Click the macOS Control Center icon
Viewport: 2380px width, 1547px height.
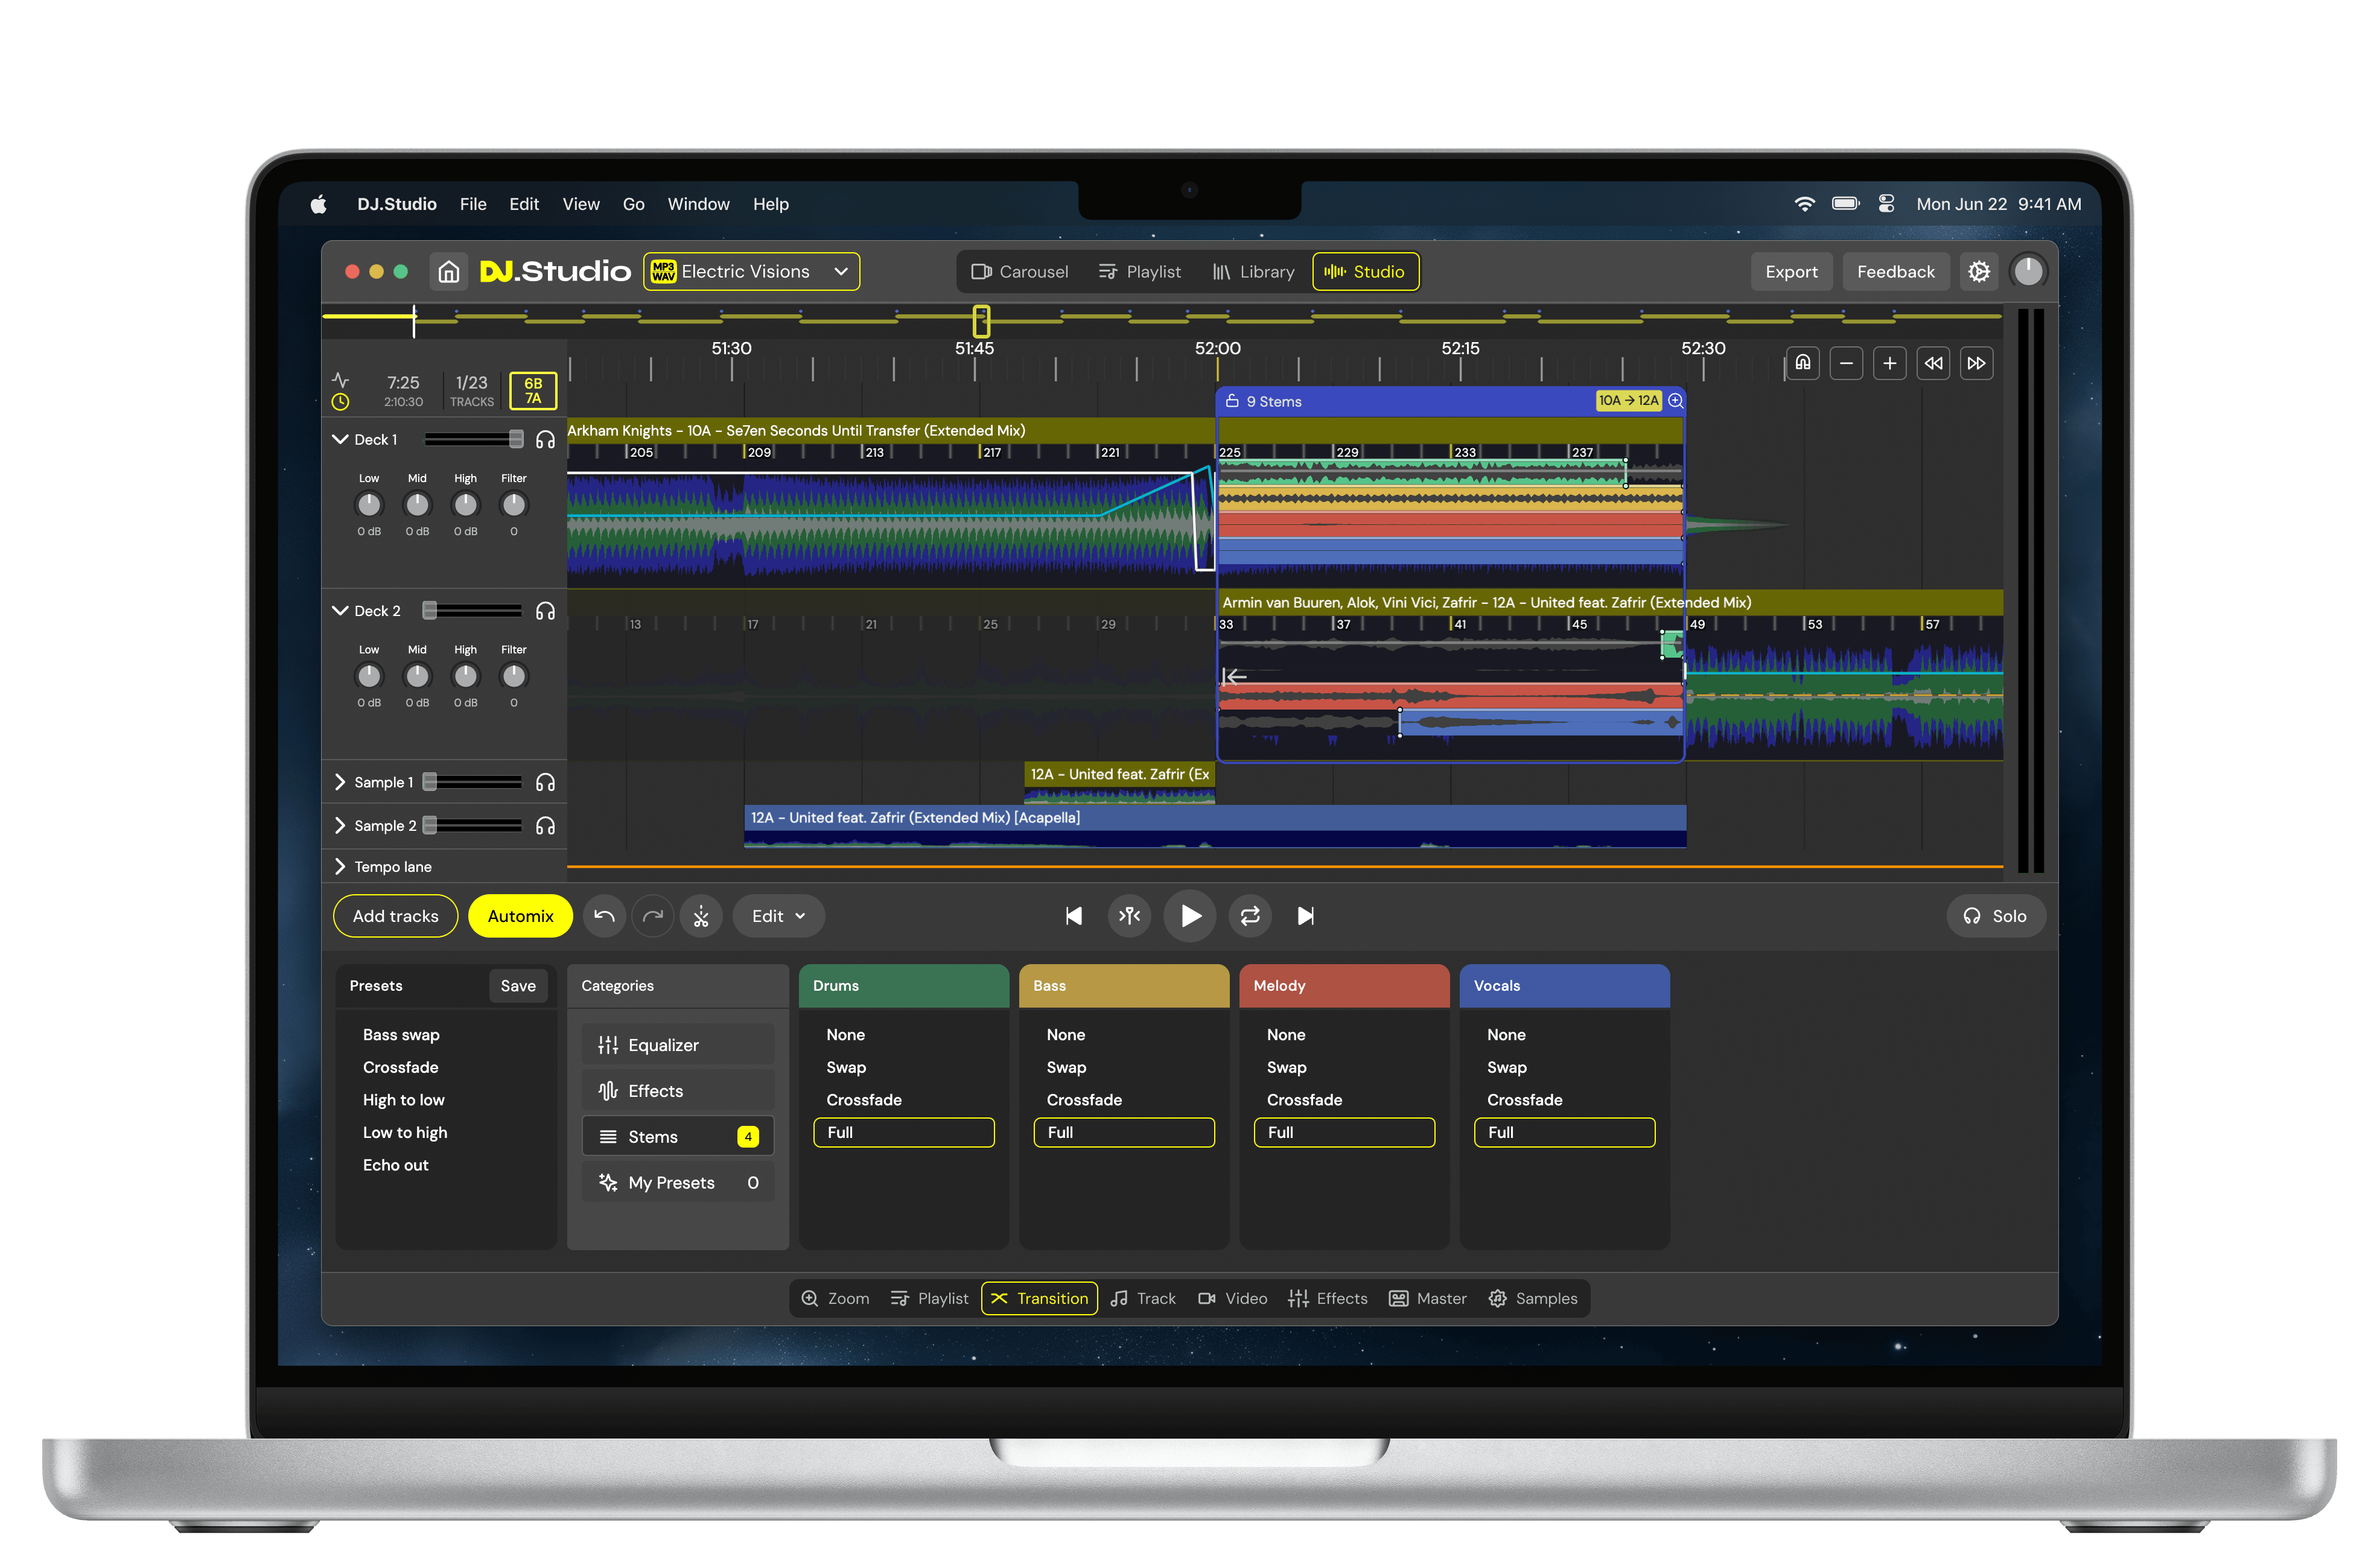tap(1886, 204)
